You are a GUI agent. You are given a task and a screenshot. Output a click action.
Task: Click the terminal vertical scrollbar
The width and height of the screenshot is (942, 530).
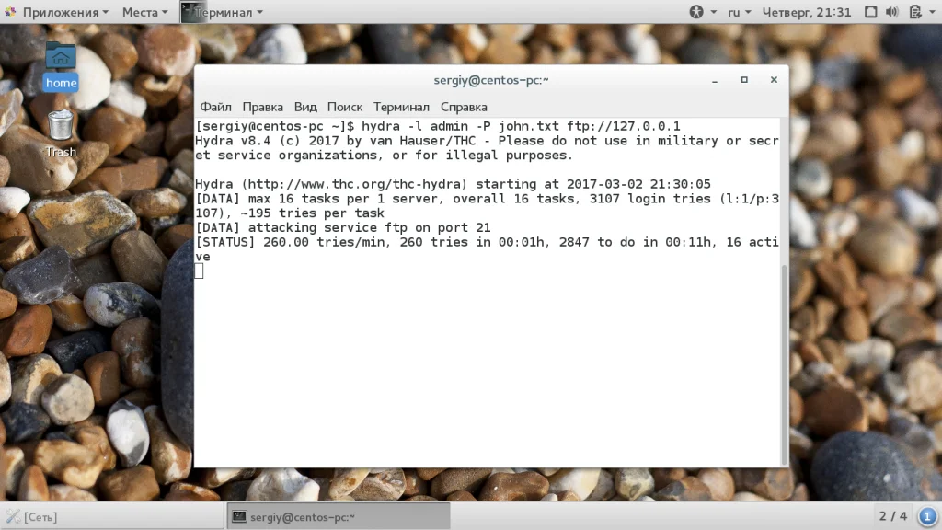(784, 363)
